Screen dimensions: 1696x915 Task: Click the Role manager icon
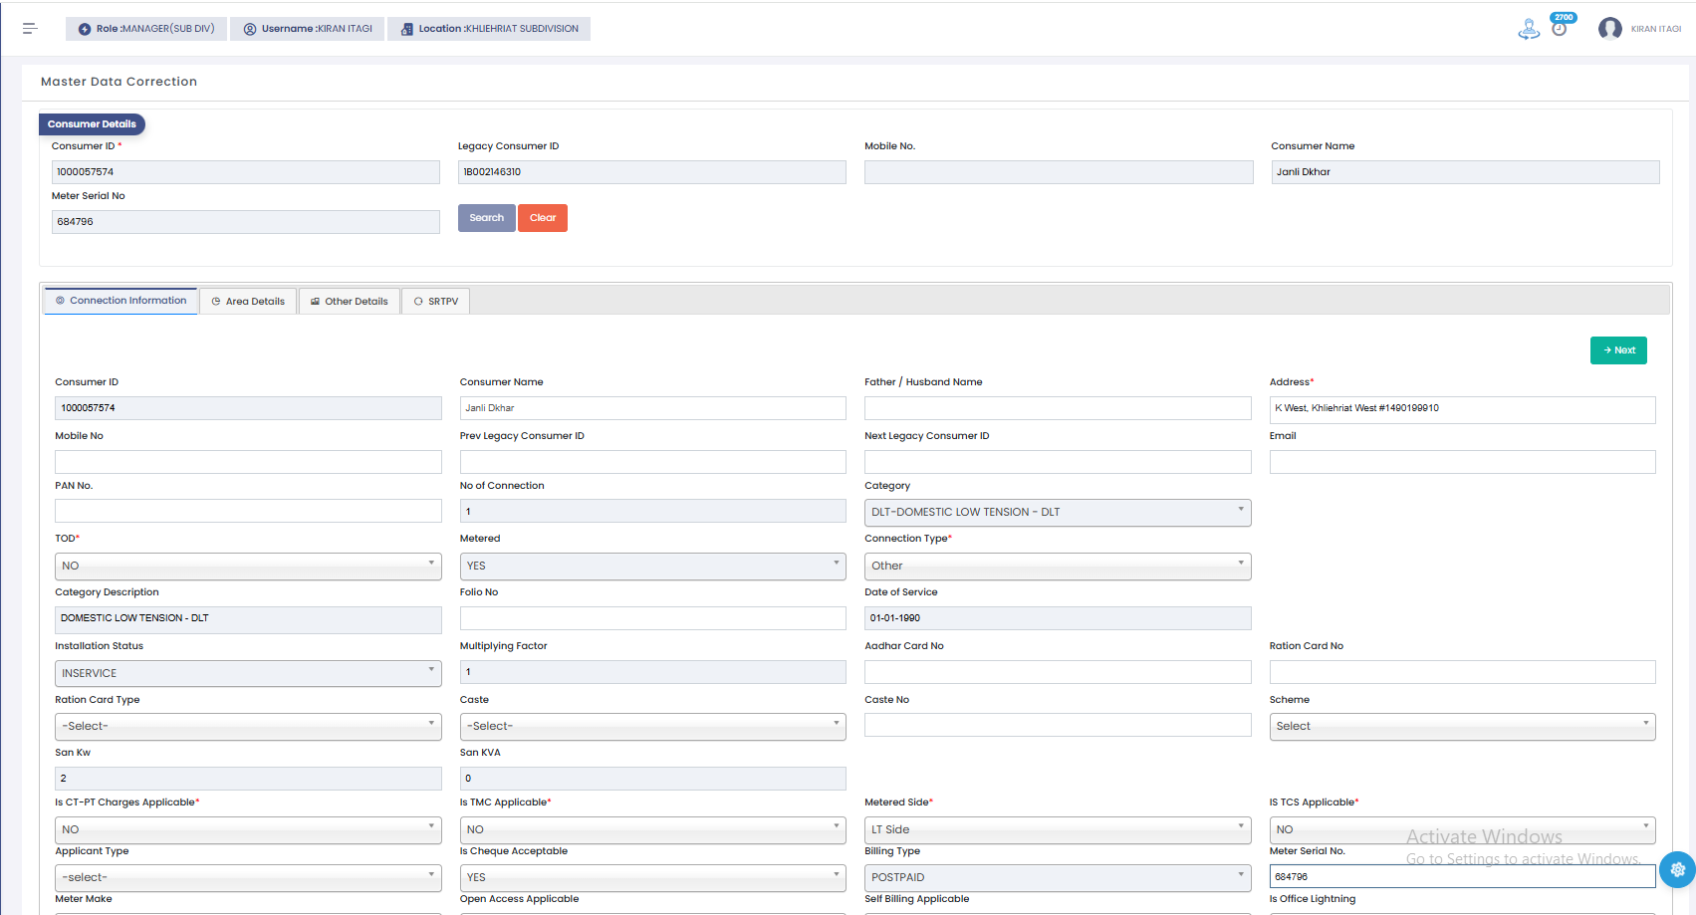pos(85,29)
